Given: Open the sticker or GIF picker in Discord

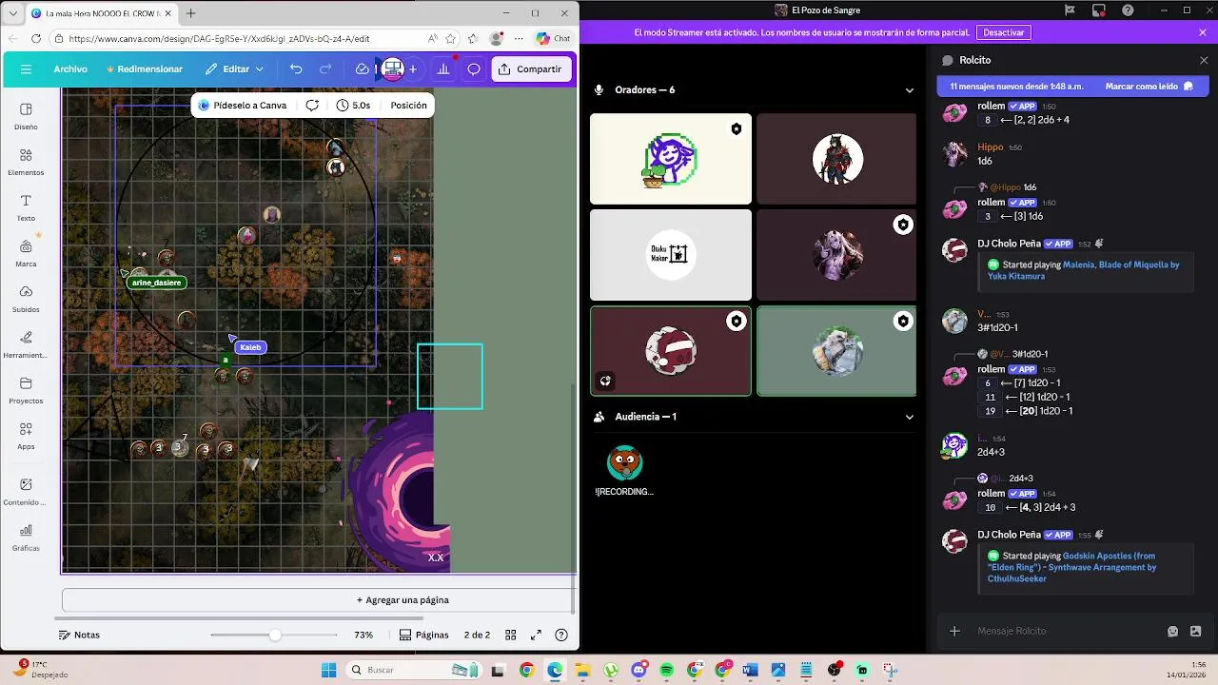Looking at the screenshot, I should 1196,631.
